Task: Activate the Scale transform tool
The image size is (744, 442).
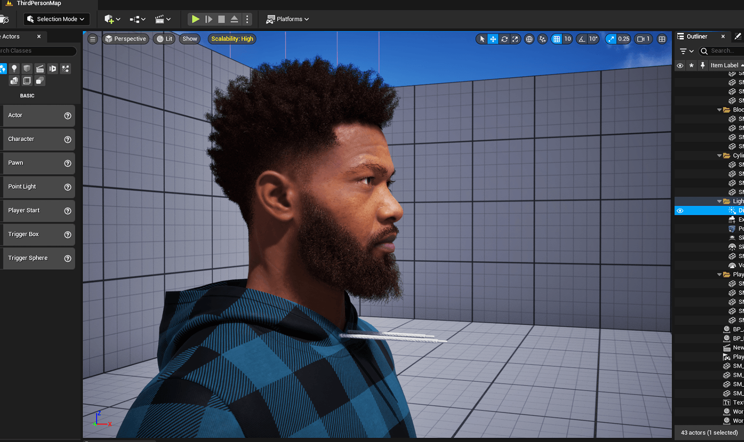Action: 516,39
